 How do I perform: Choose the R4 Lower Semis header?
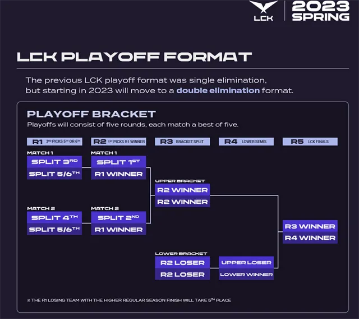[246, 142]
